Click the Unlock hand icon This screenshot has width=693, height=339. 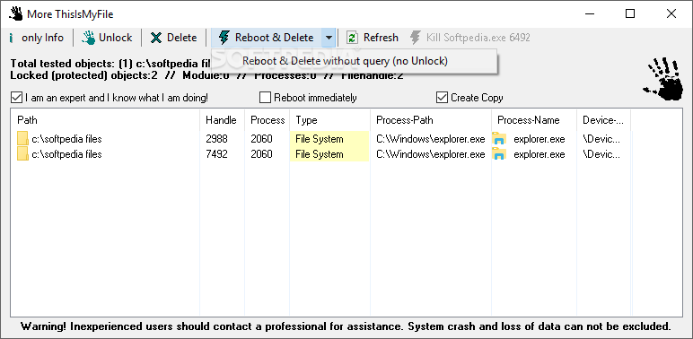(x=88, y=38)
